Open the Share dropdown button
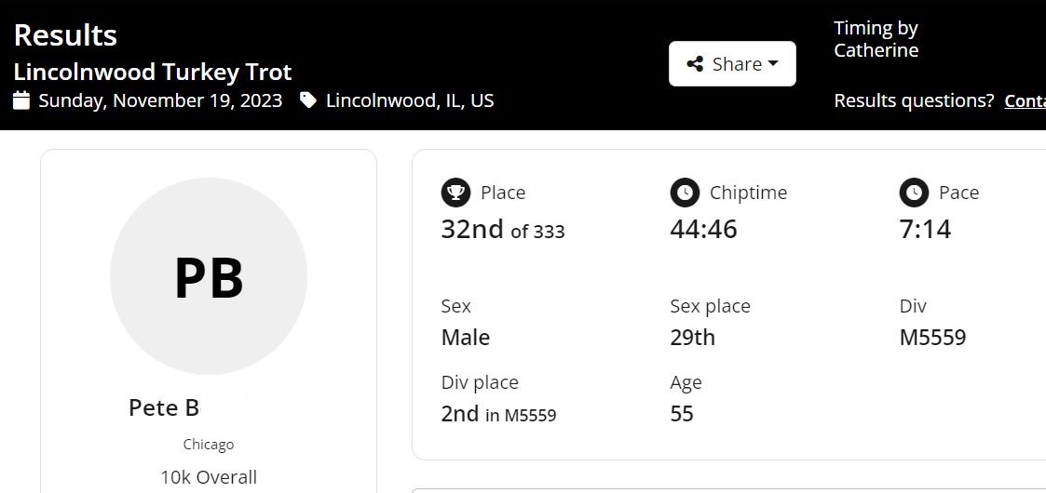Viewport: 1046px width, 493px height. pos(732,64)
